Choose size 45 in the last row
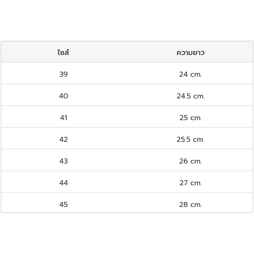 click(x=63, y=205)
